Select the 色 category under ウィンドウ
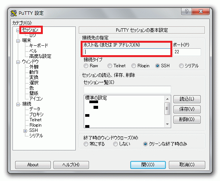The height and width of the screenshot is (181, 220). click(31, 88)
